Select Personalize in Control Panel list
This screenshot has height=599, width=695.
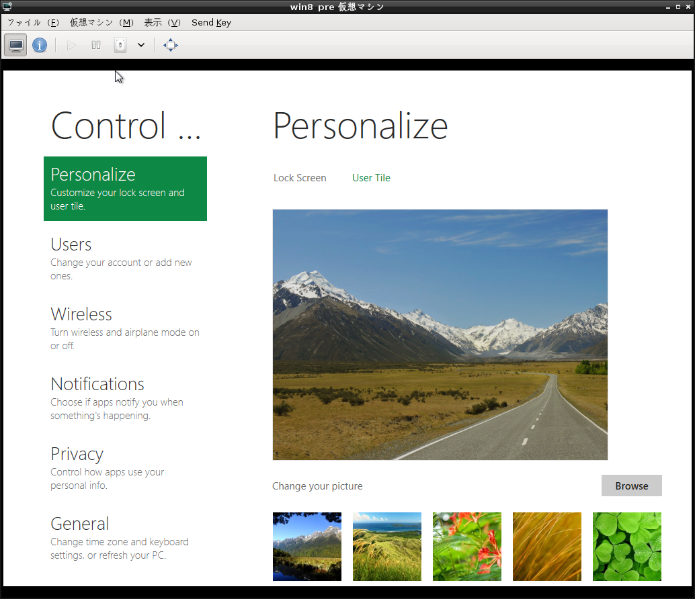(125, 189)
